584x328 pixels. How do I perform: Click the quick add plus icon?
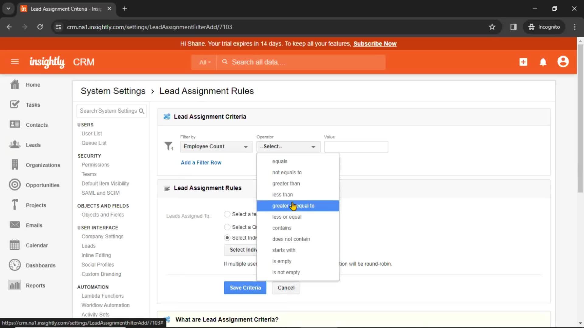523,62
